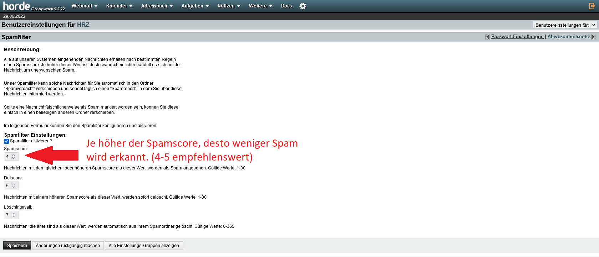This screenshot has height=257, width=599.
Task: Click the logout icon at top right
Action: [x=592, y=6]
